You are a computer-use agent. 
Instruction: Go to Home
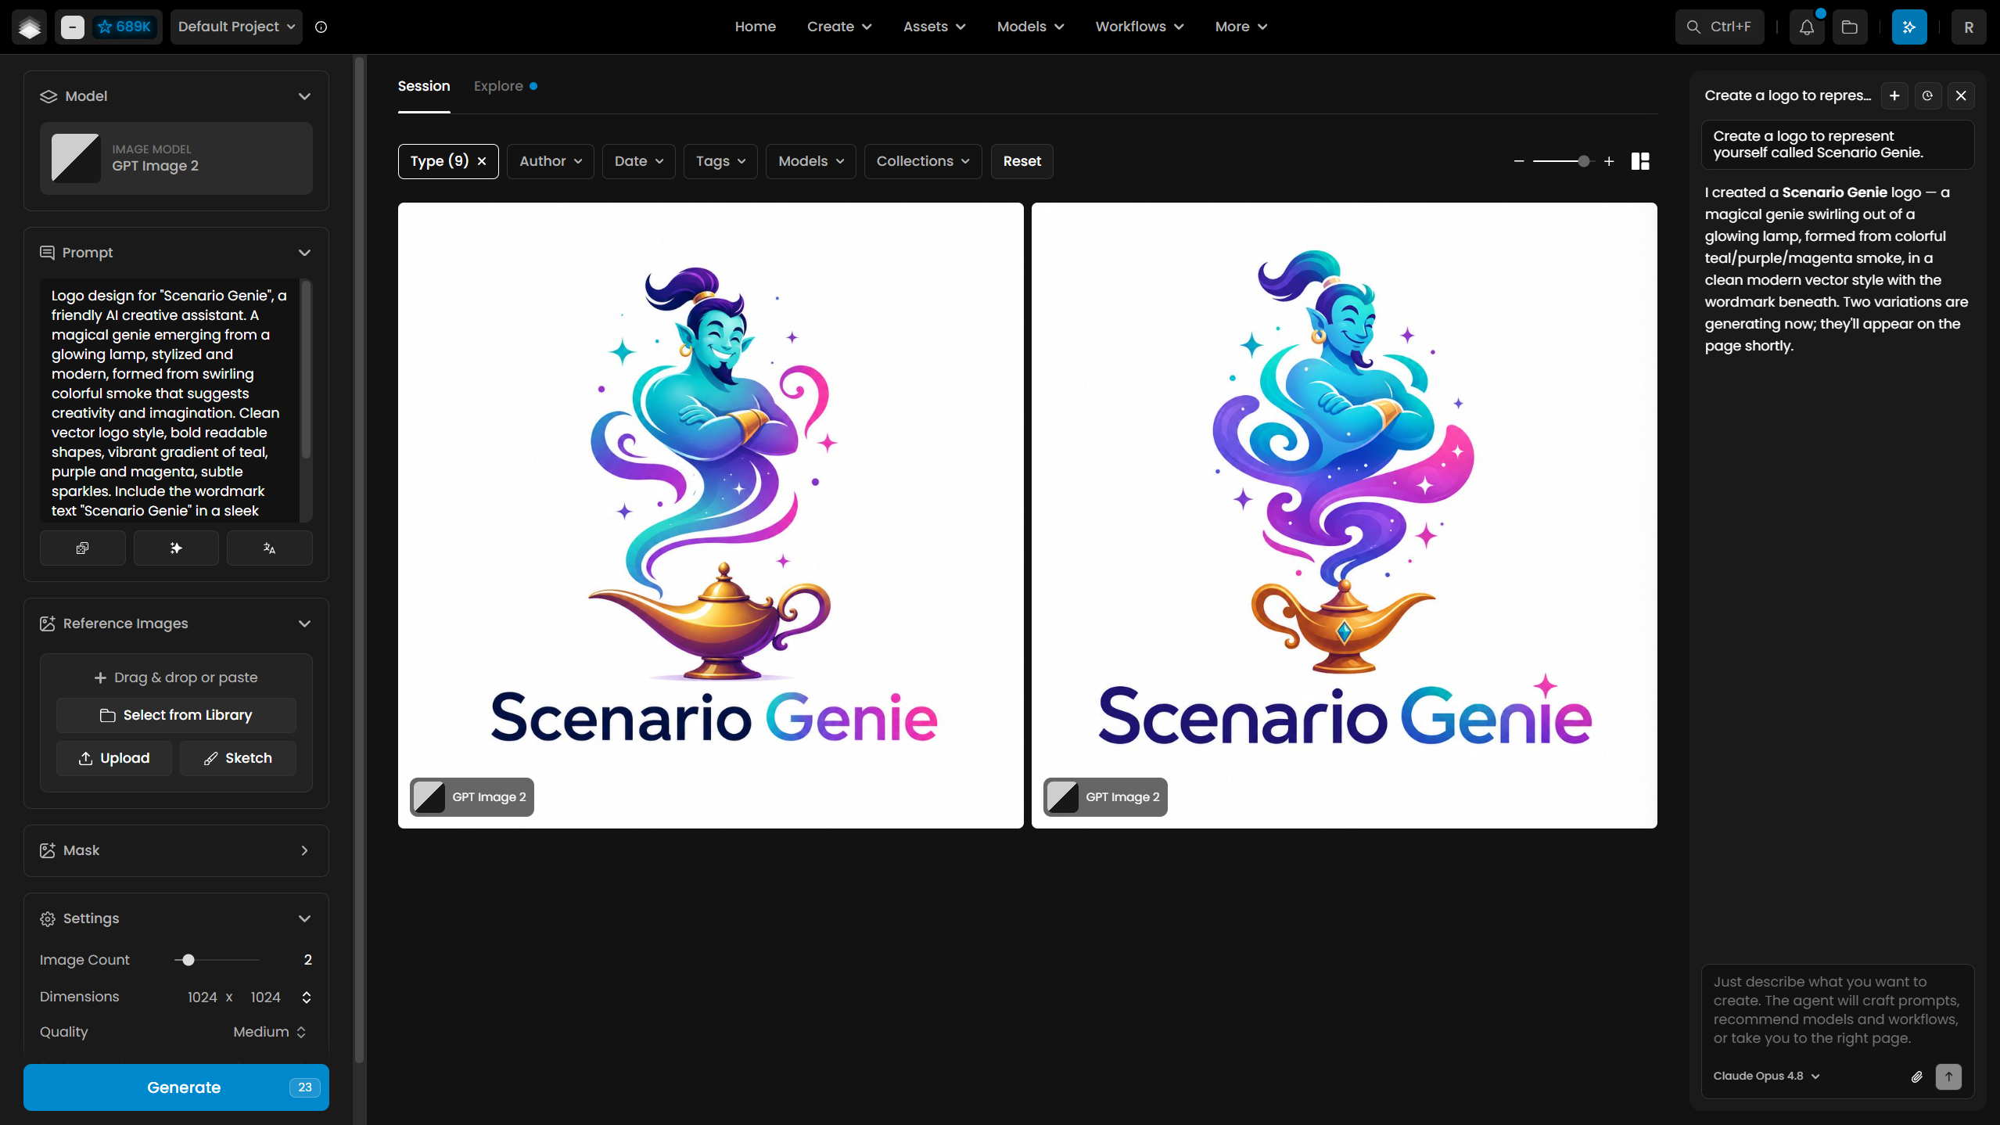(756, 27)
